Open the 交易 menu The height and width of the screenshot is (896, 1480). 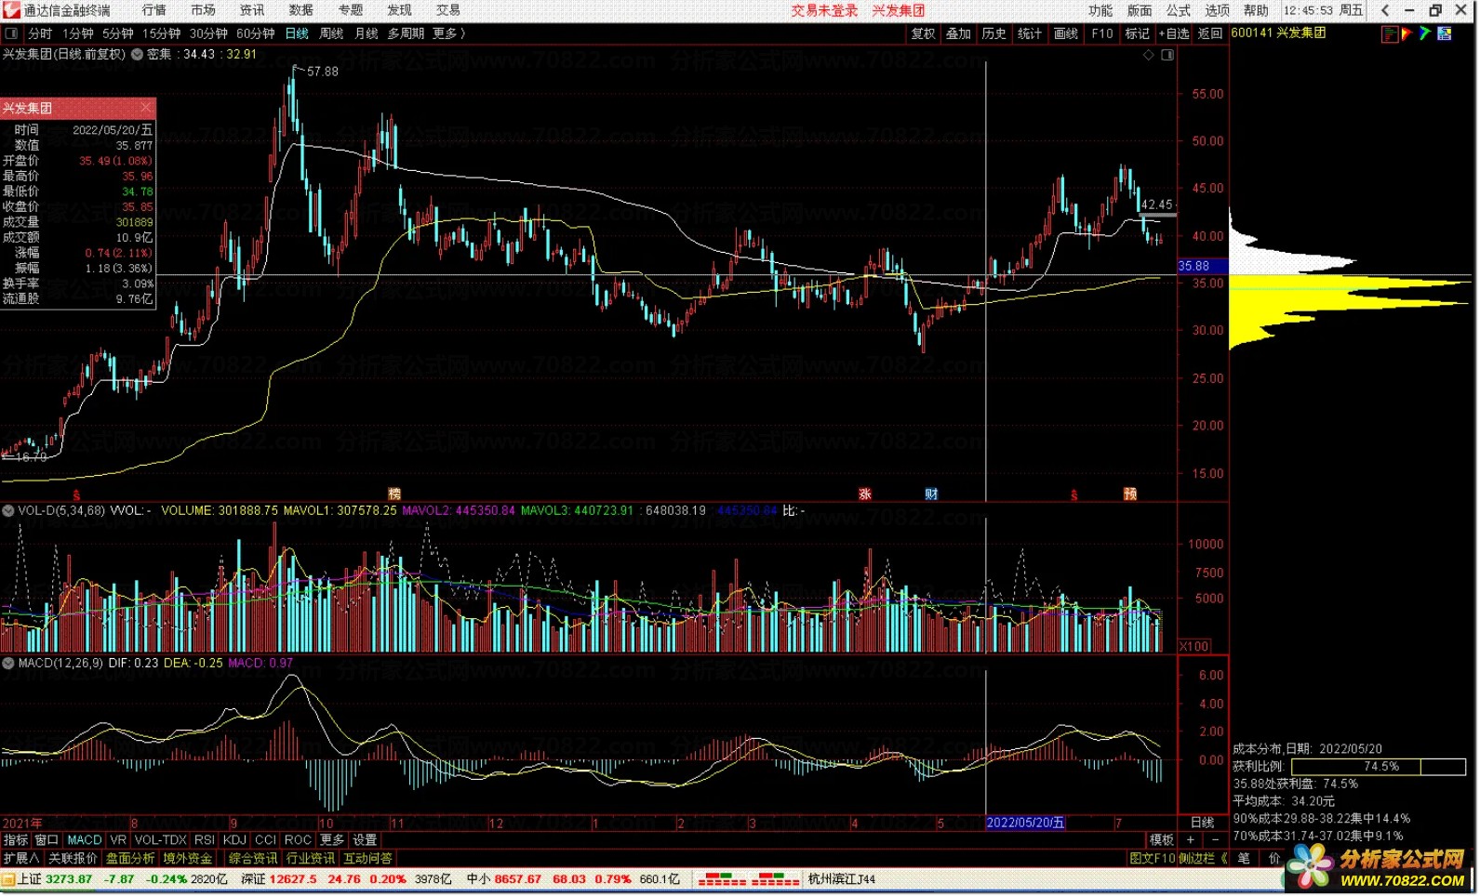(448, 10)
